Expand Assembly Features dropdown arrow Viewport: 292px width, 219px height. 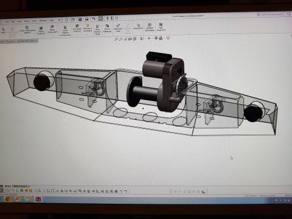point(77,35)
